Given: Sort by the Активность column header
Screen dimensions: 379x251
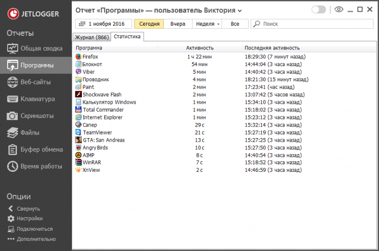Looking at the screenshot, I should pos(200,48).
